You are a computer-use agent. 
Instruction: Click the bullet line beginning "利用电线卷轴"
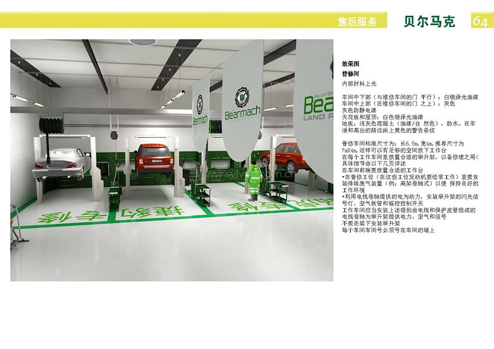pyautogui.click(x=410, y=197)
